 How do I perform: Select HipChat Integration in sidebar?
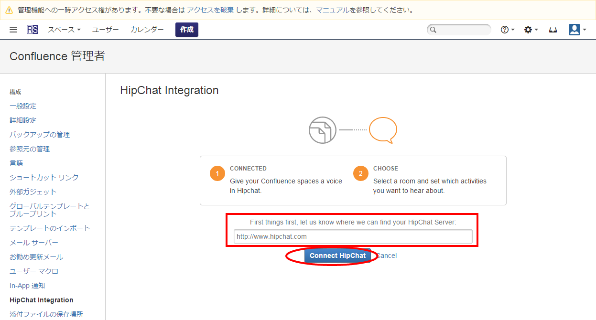(42, 300)
